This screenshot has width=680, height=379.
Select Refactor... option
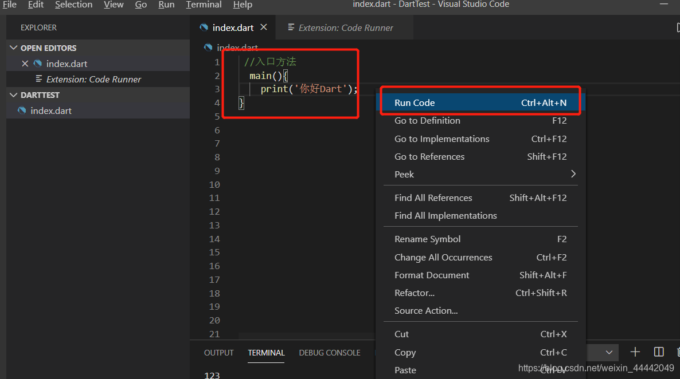(x=480, y=293)
